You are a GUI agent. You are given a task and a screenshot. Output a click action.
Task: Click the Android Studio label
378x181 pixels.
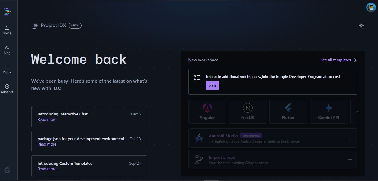(x=223, y=136)
